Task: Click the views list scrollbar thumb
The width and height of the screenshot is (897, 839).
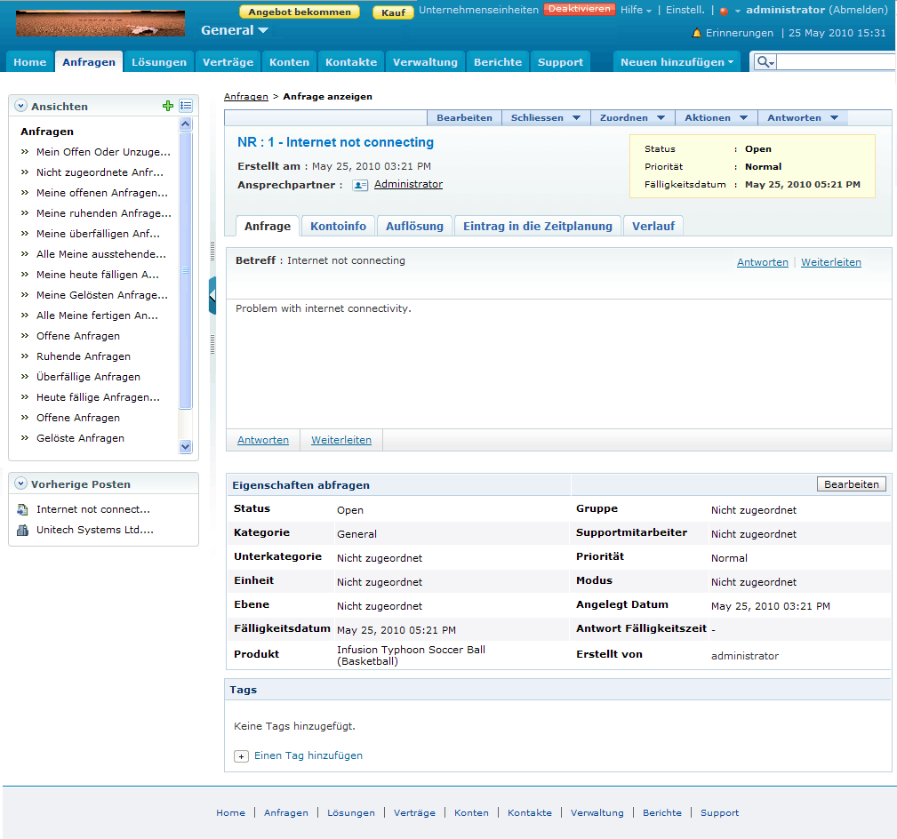Action: [185, 270]
